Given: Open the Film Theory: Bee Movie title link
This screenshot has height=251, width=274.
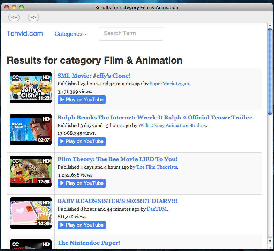Looking at the screenshot, I should click(117, 159).
